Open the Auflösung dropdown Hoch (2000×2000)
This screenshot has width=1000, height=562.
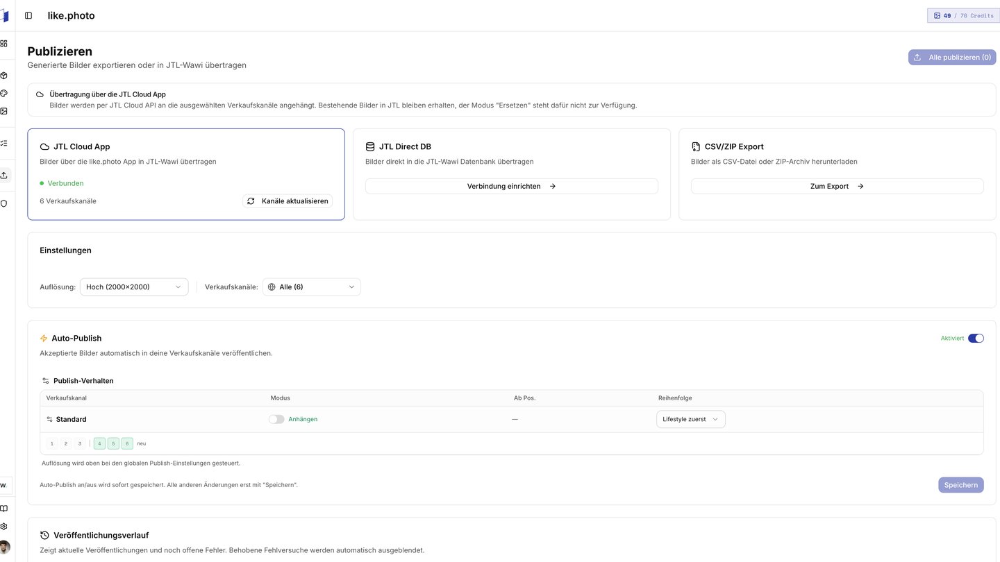[x=134, y=287]
